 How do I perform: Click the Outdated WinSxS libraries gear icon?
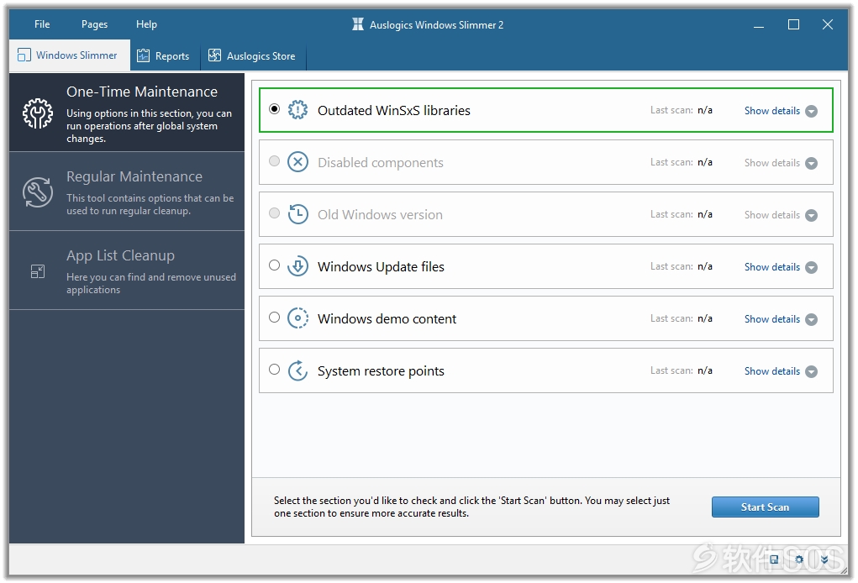[297, 110]
